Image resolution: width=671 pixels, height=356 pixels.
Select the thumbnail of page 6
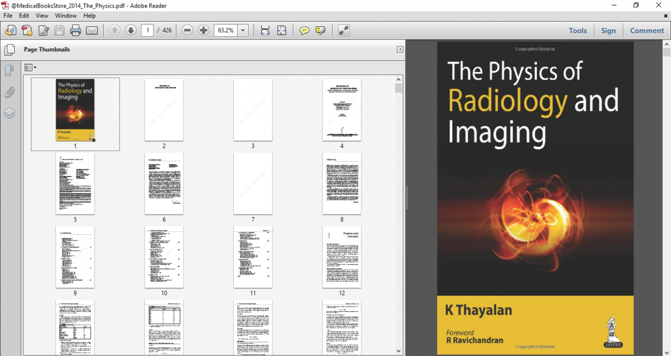(x=164, y=184)
